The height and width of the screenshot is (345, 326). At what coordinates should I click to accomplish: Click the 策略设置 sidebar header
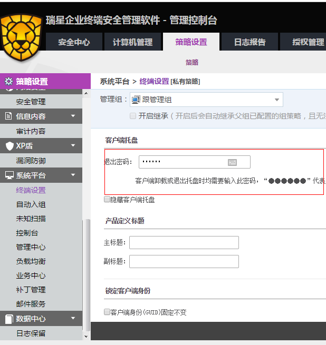pos(45,81)
